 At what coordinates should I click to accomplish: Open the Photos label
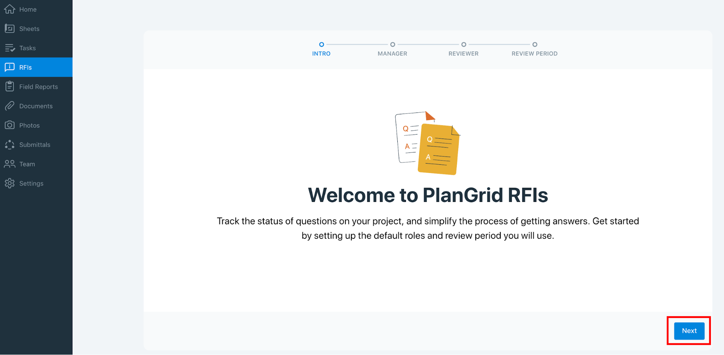coord(29,125)
